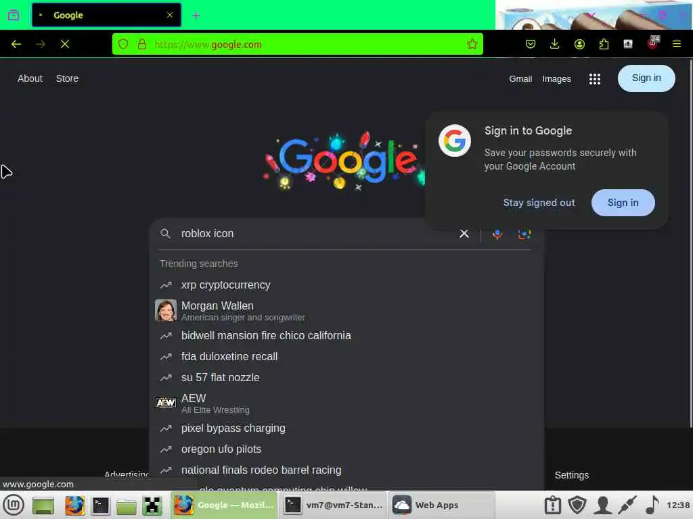
Task: Open the file manager folder icon
Action: point(127,506)
